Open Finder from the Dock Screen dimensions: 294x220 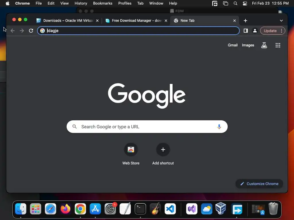click(x=21, y=209)
